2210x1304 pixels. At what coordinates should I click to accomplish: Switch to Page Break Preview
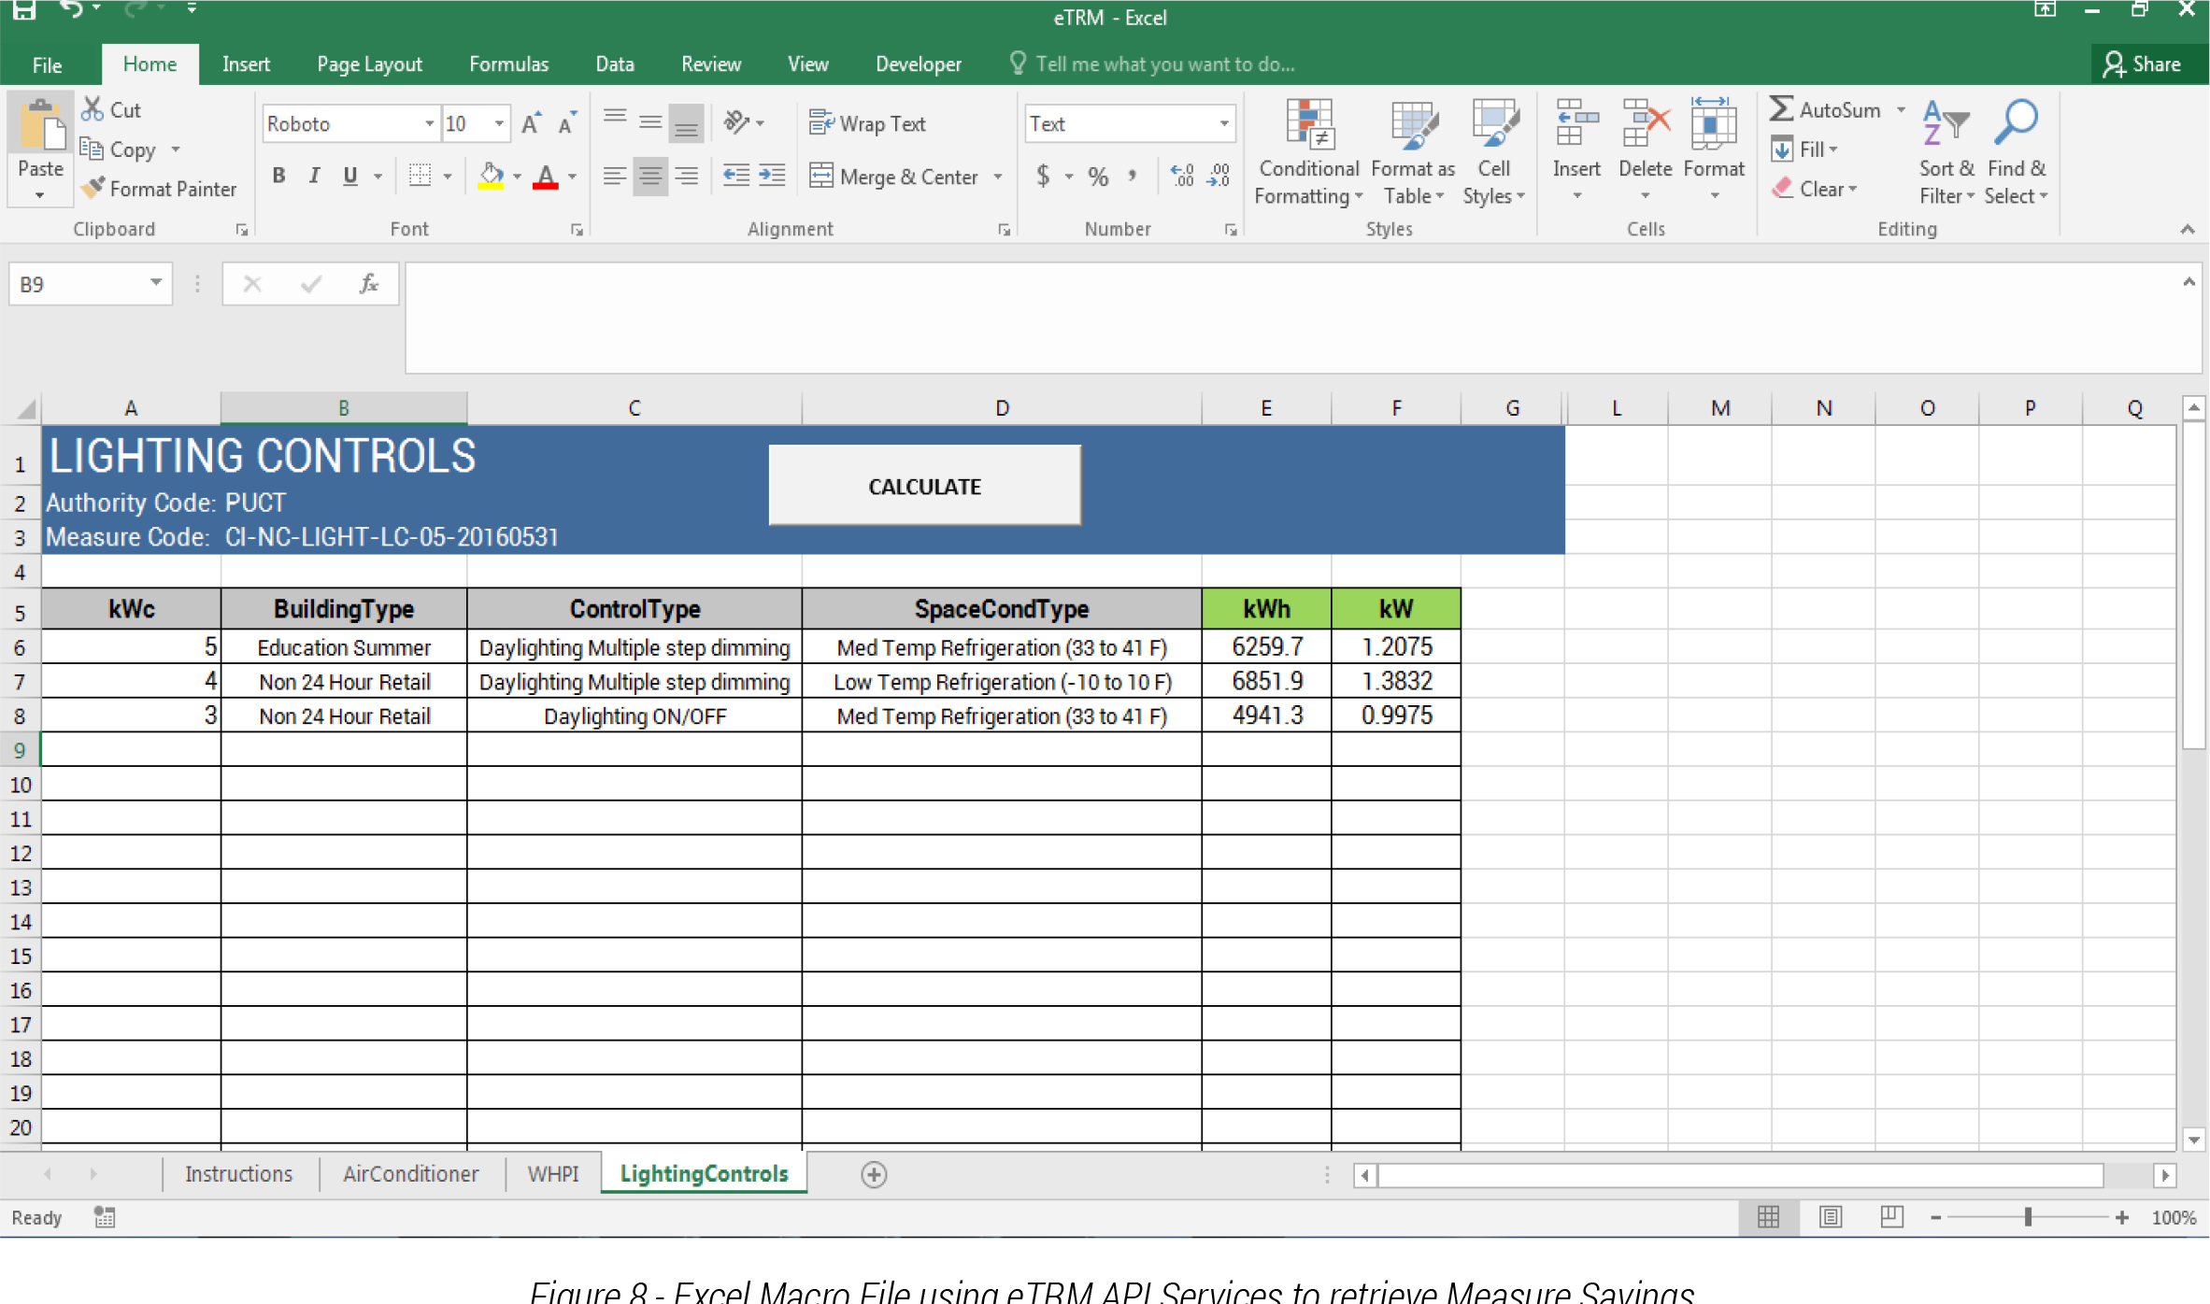pyautogui.click(x=1891, y=1216)
